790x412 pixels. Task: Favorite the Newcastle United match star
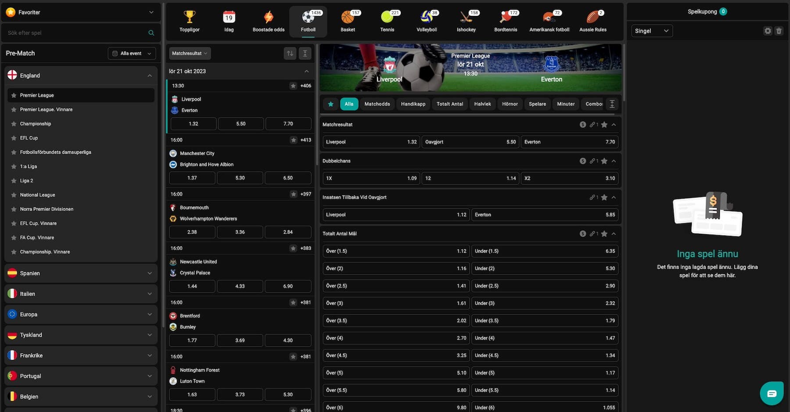293,248
